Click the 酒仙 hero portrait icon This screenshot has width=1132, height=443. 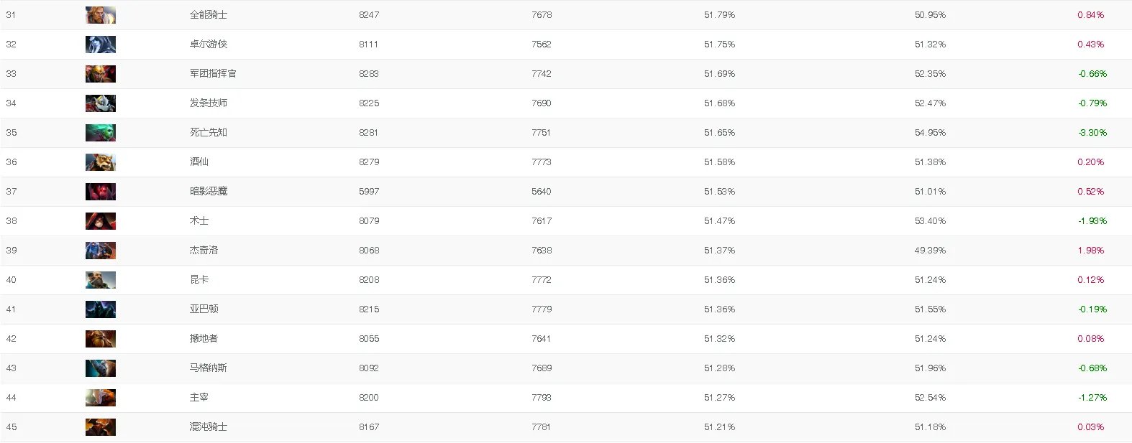click(x=100, y=162)
